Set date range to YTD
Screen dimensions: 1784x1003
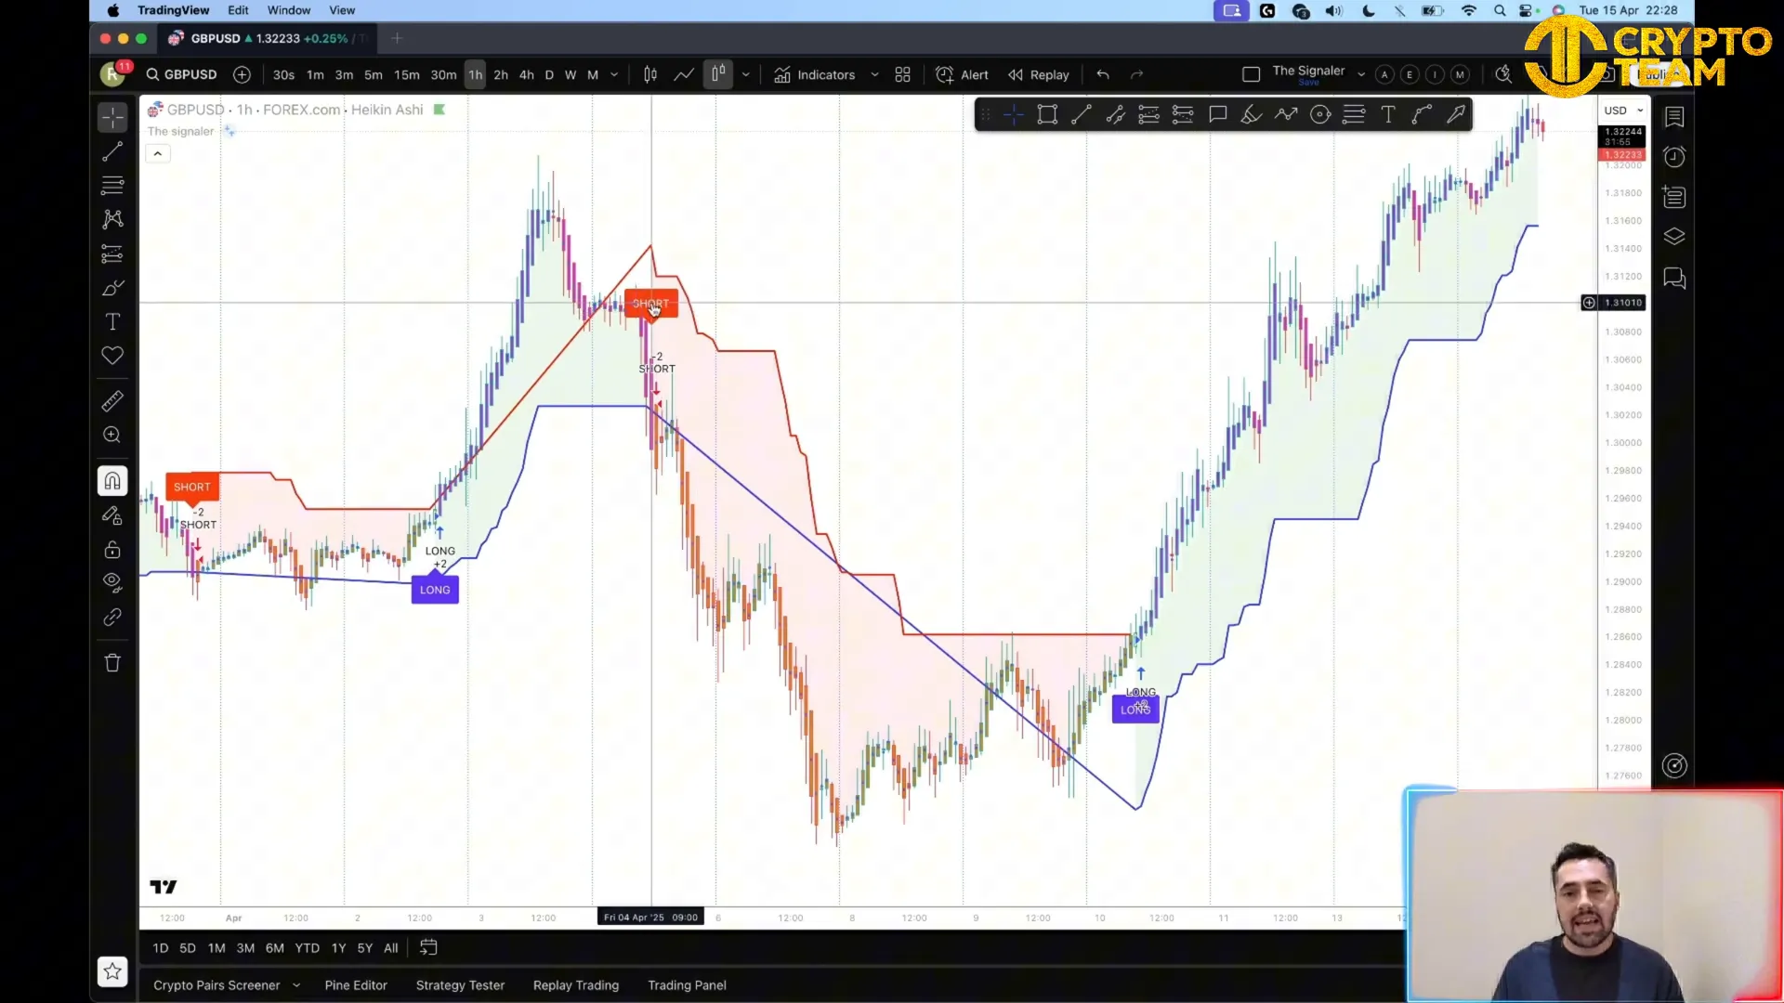[307, 948]
